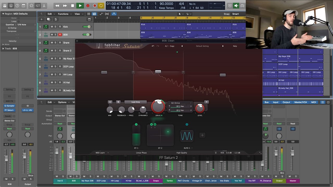Viewport: 333px width, 187px height.
Task: Open the Quick Help question mark icon
Action: tap(17, 5)
